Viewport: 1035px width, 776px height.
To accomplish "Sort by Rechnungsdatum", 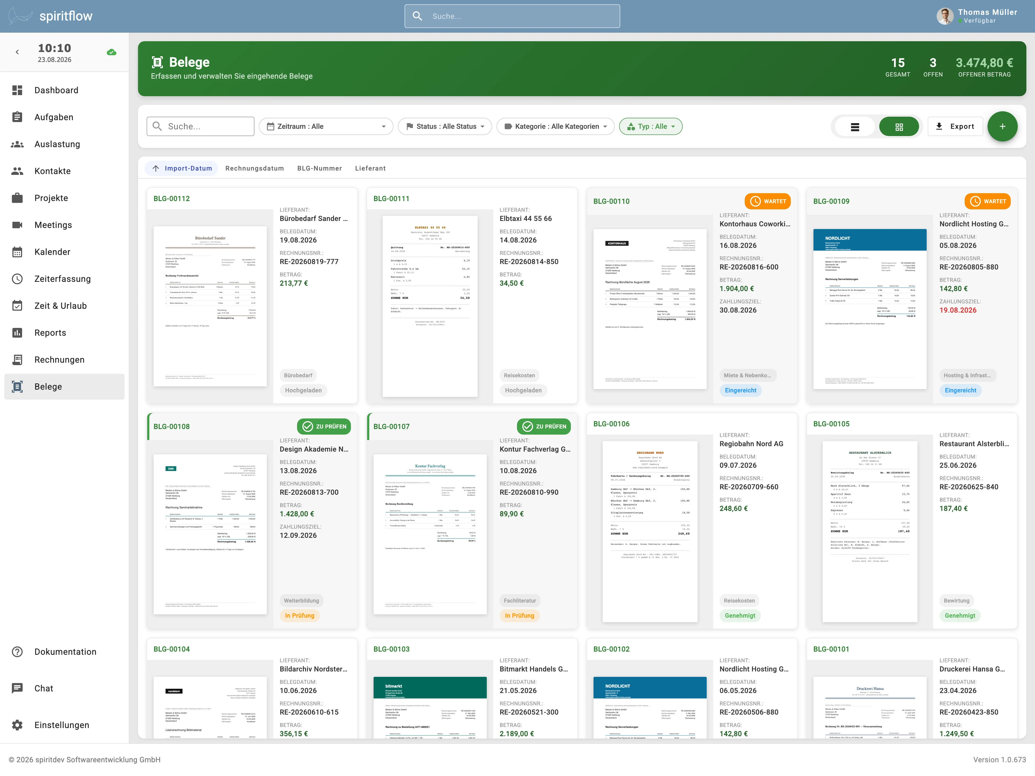I will [254, 168].
